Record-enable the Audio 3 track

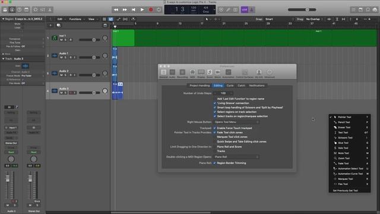pyautogui.click(x=71, y=93)
